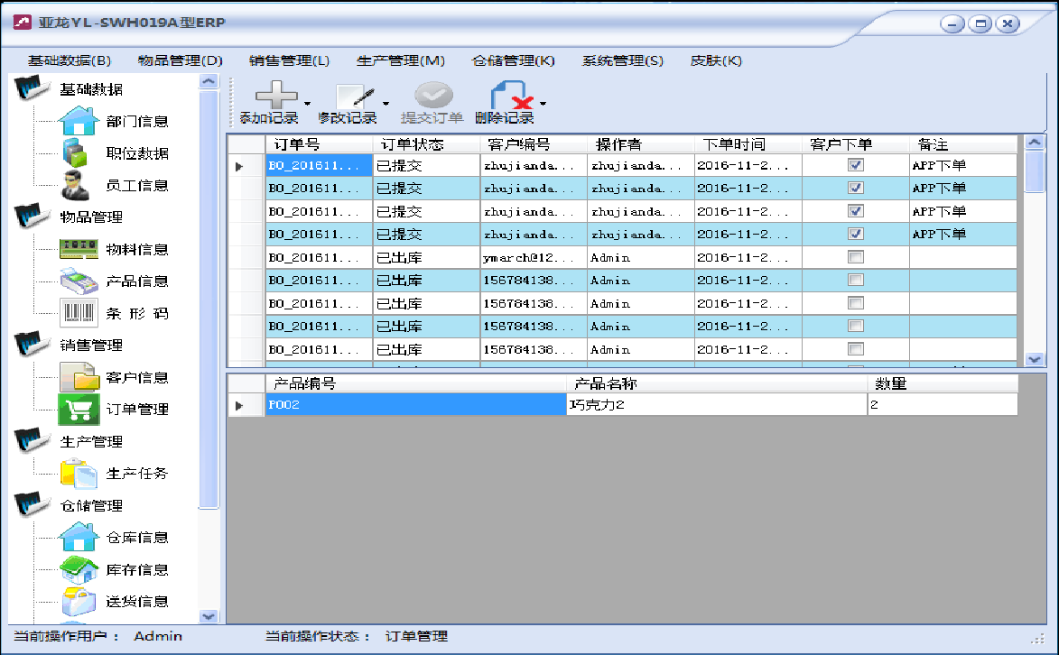Image resolution: width=1059 pixels, height=655 pixels.
Task: Click the 删除记录 red X icon
Action: [x=511, y=96]
